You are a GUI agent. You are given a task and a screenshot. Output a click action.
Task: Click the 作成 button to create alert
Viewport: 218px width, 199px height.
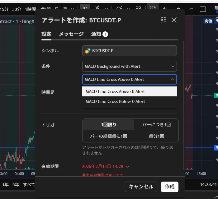click(169, 187)
